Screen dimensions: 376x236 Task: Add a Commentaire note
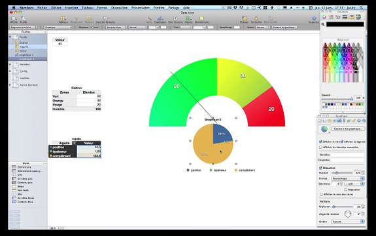click(x=201, y=20)
